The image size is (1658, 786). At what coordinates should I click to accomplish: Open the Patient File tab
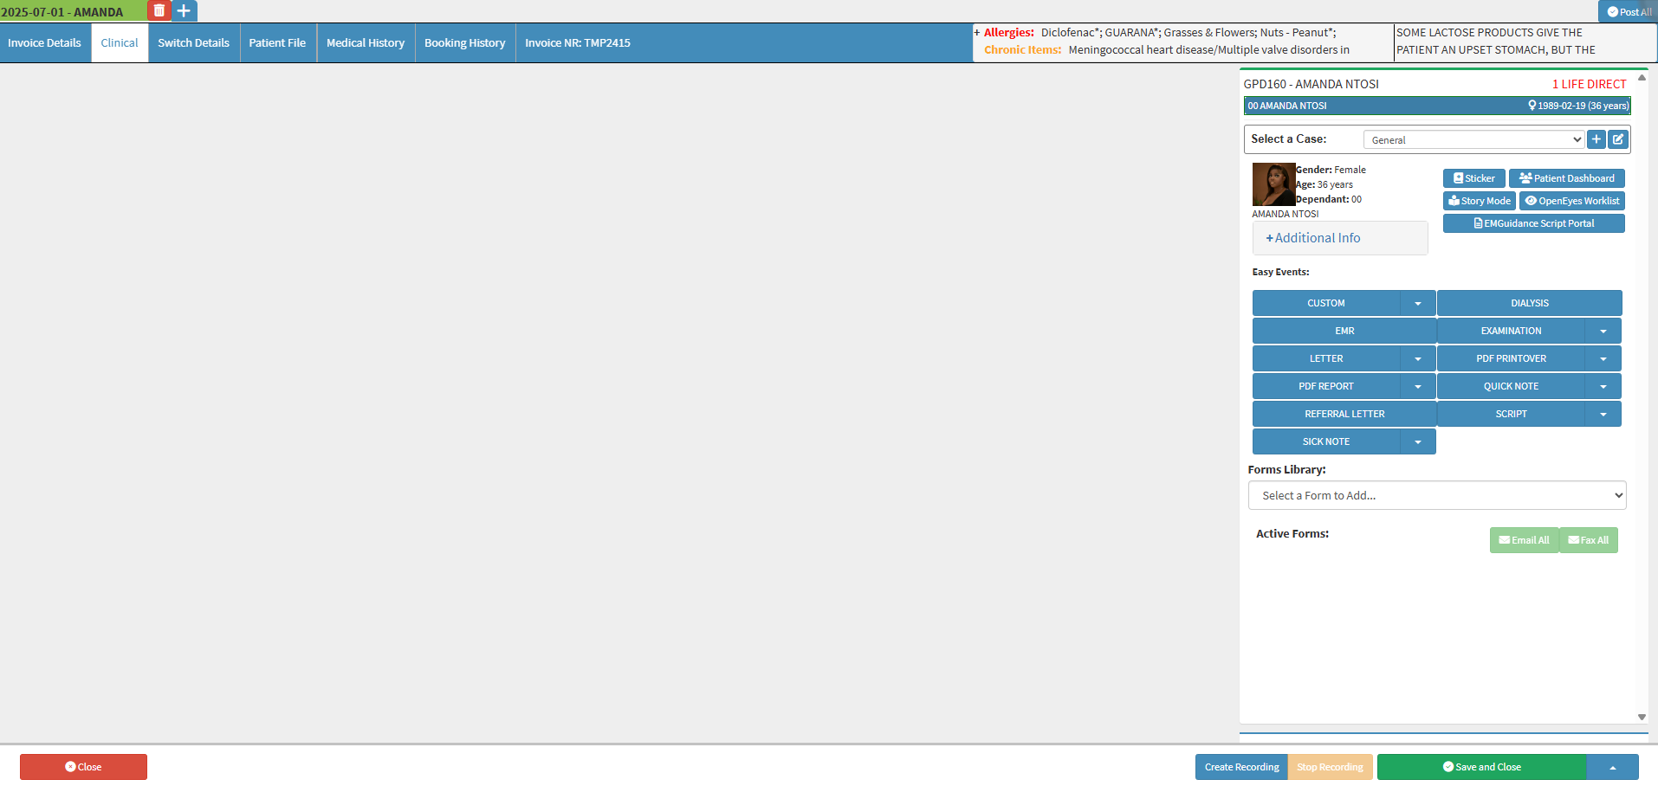click(277, 43)
